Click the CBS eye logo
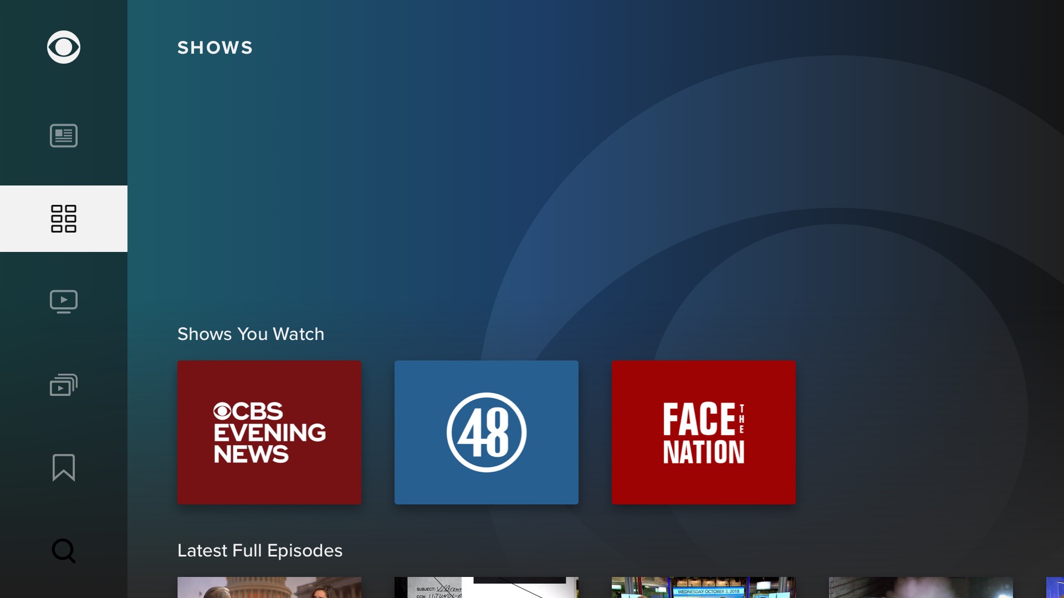The height and width of the screenshot is (598, 1064). click(64, 47)
